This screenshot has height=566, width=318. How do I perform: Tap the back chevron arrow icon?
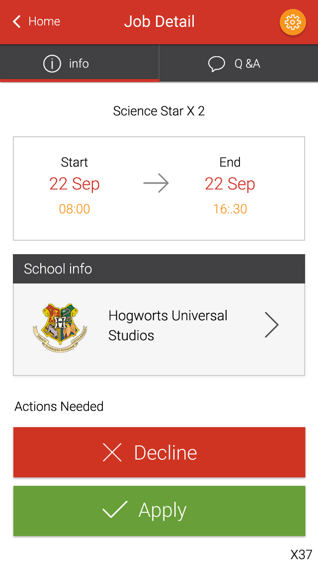[x=16, y=21]
